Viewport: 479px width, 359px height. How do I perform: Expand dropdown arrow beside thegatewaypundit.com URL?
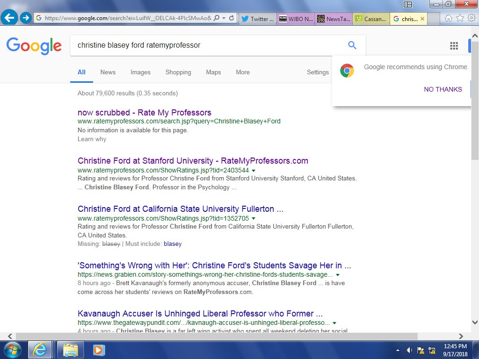coord(334,323)
